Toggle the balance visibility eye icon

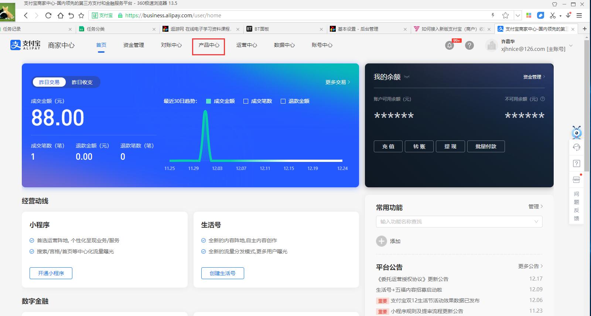click(407, 77)
